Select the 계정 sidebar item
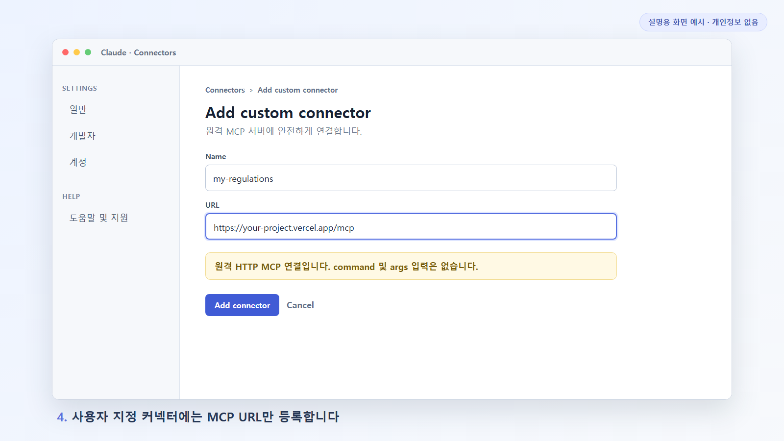784x441 pixels. coord(78,162)
